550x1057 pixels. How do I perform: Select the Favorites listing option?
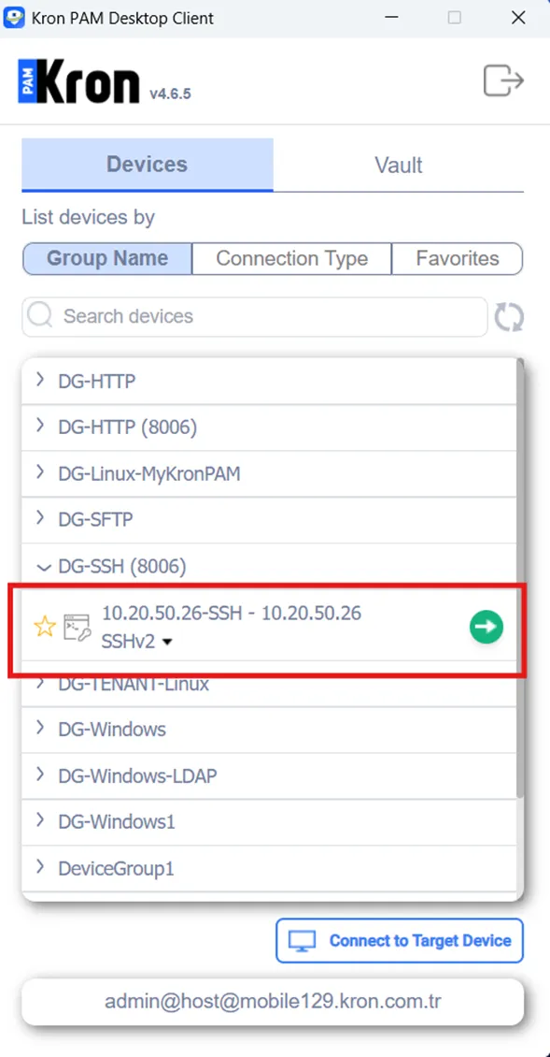pyautogui.click(x=458, y=259)
